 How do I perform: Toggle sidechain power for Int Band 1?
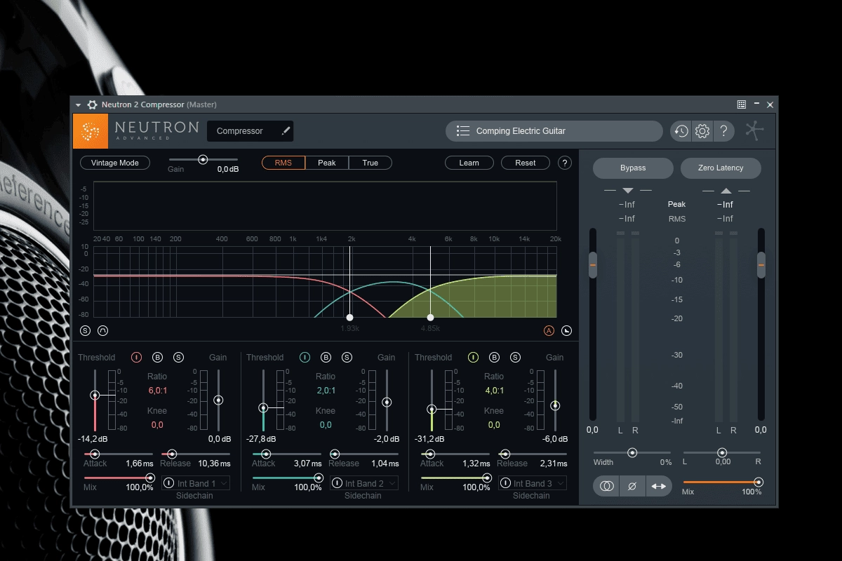tap(168, 483)
